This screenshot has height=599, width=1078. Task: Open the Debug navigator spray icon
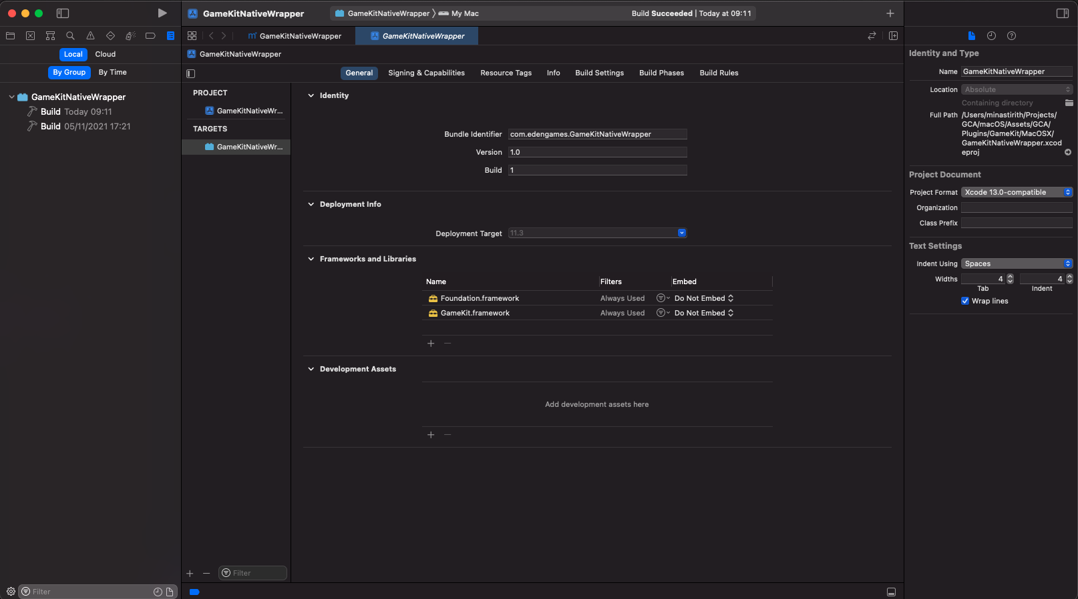pyautogui.click(x=130, y=36)
